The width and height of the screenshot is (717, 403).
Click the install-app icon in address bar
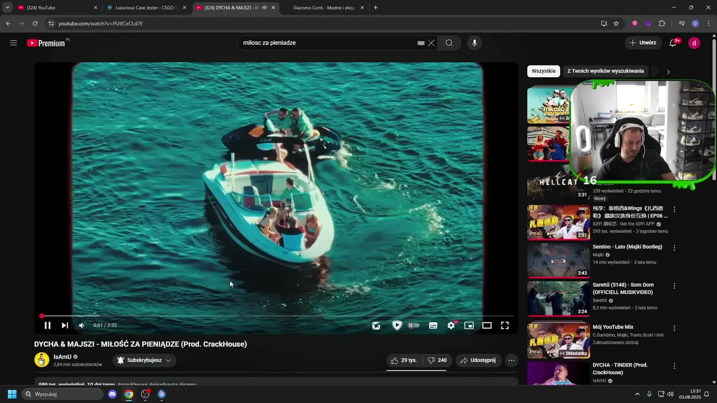pyautogui.click(x=604, y=24)
